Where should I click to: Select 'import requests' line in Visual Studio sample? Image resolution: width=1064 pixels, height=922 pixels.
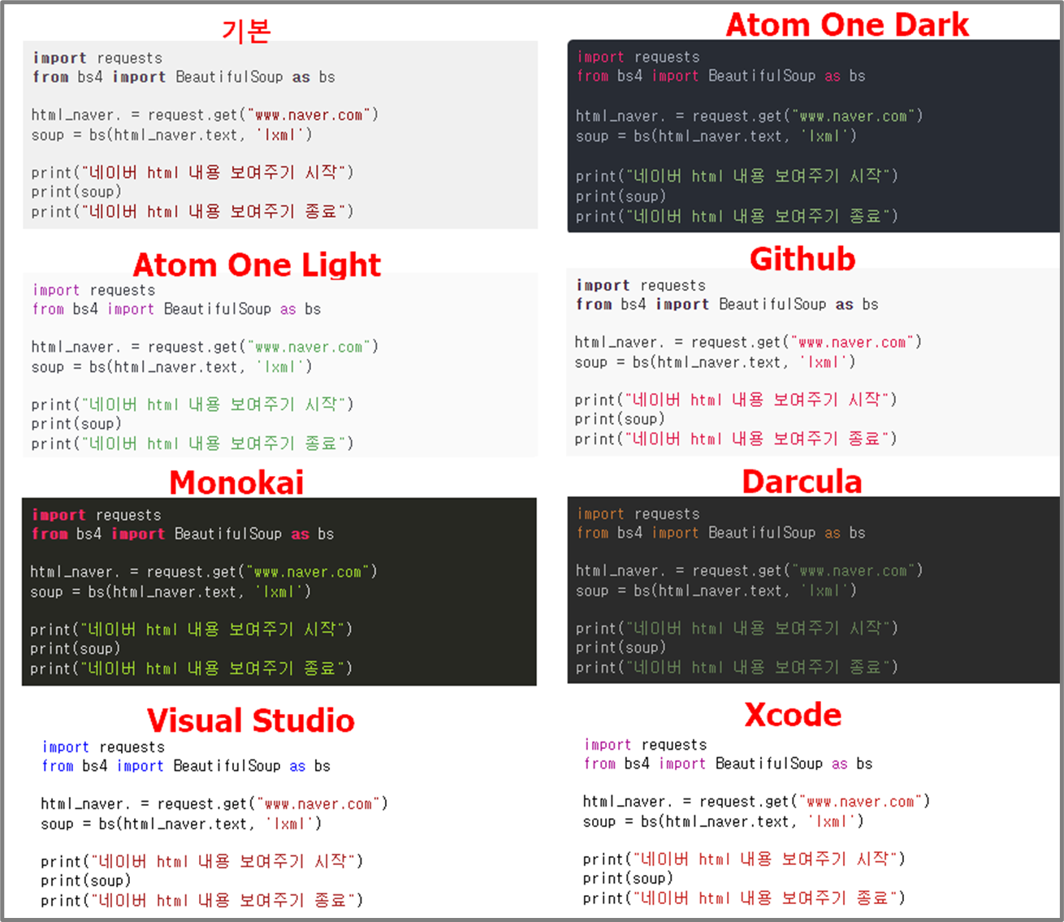[103, 747]
